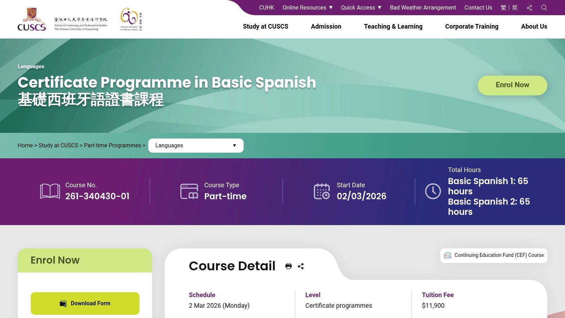This screenshot has height=318, width=565.
Task: Click the 60th anniversary logo
Action: pos(131,19)
